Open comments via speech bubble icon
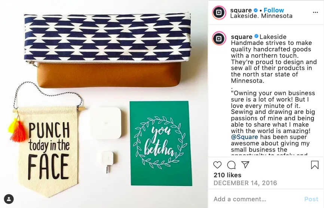The image size is (324, 208). [x=231, y=165]
